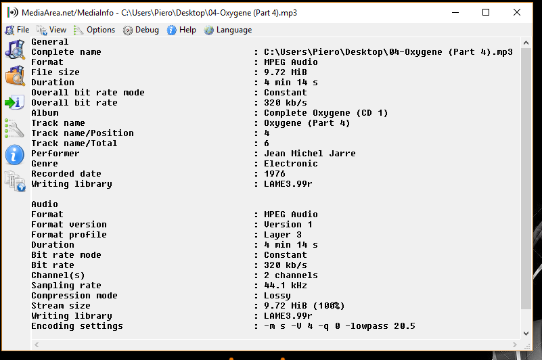542x360 pixels.
Task: Click 'Track name/Total' label
Action: point(74,143)
